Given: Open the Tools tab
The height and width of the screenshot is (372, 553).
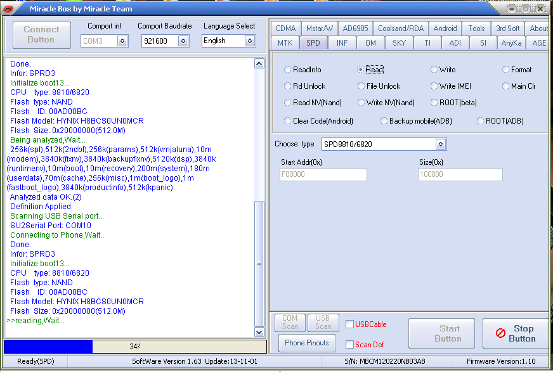Looking at the screenshot, I should coord(476,29).
